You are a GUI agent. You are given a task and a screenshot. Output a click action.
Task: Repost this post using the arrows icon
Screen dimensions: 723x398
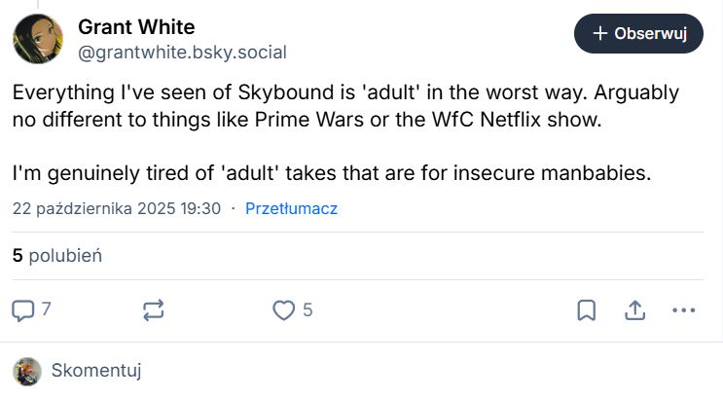pyautogui.click(x=154, y=310)
